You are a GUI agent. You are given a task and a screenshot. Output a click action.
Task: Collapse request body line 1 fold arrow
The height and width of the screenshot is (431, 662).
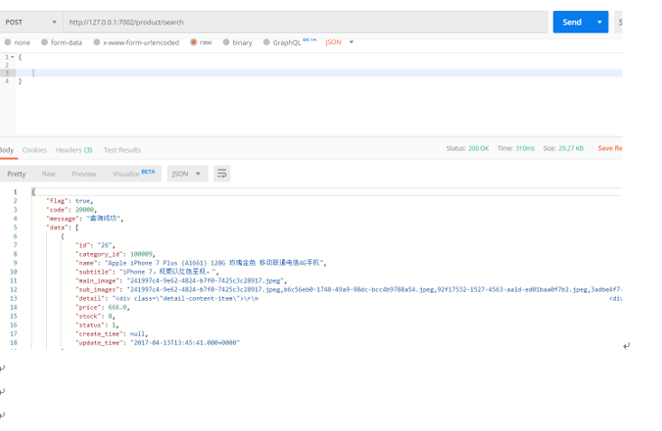(13, 57)
